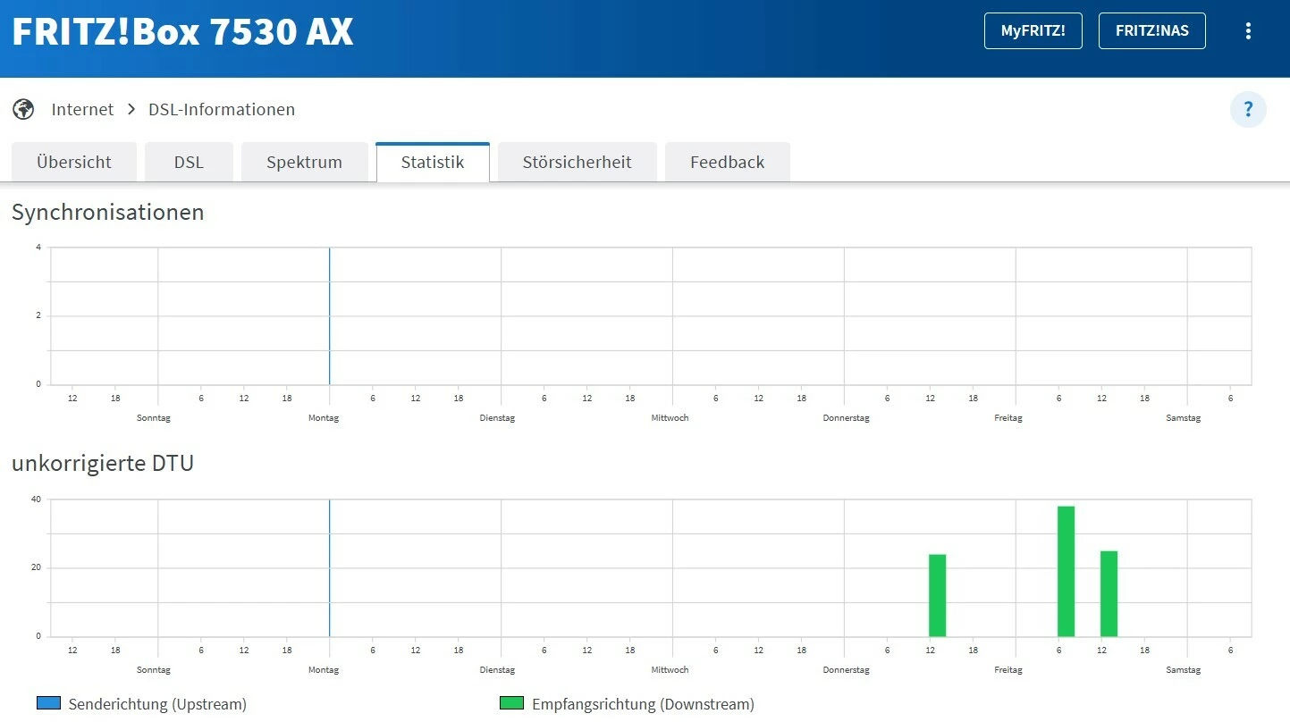The height and width of the screenshot is (722, 1290).
Task: Switch to the Spektrum tab
Action: (x=304, y=162)
